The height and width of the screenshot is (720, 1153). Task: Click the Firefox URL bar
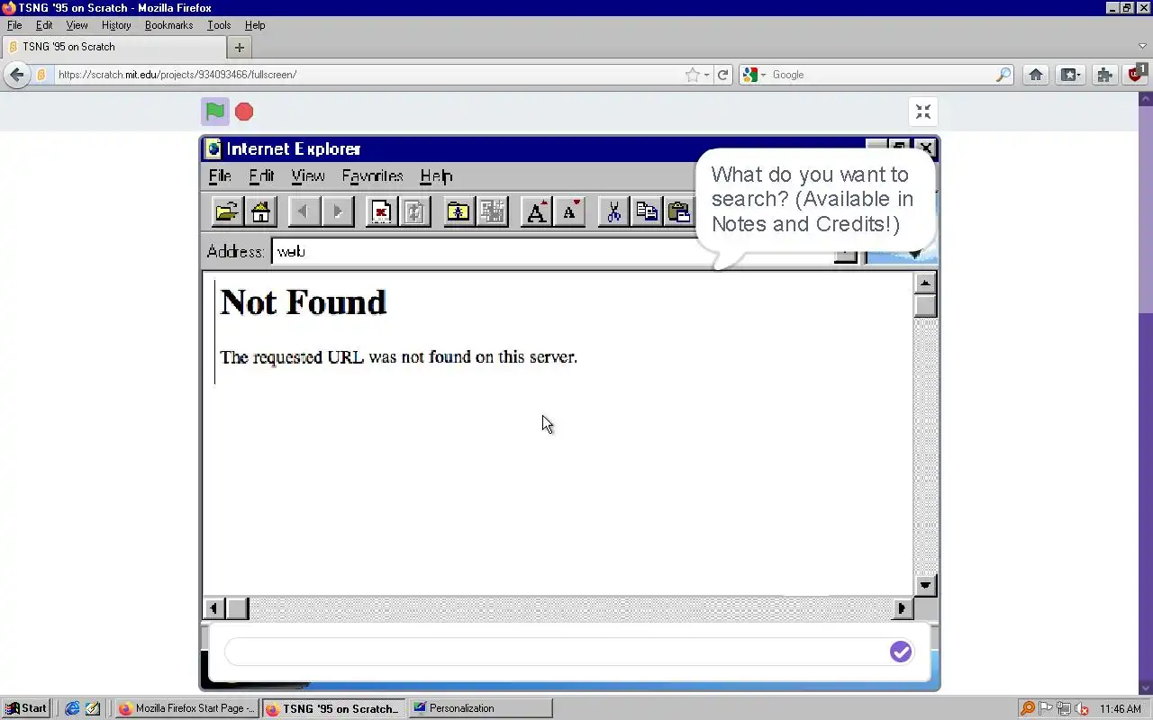368,75
